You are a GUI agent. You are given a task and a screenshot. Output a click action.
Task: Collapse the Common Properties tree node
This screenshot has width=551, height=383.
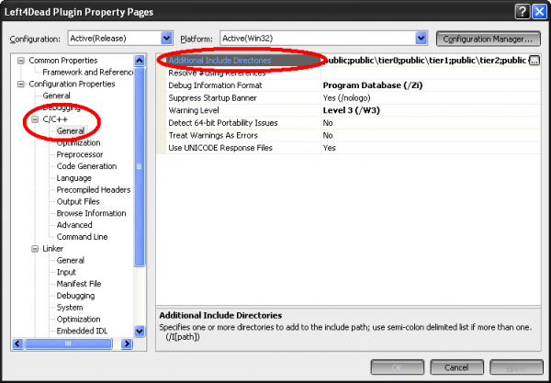[21, 61]
